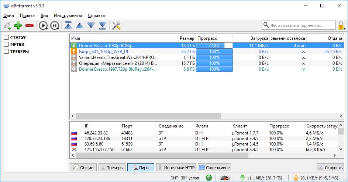348x182 pixels.
Task: Click torrent list scroll-right arrow
Action: tap(341, 116)
